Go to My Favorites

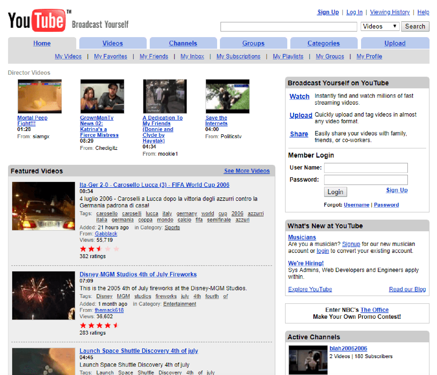click(111, 56)
